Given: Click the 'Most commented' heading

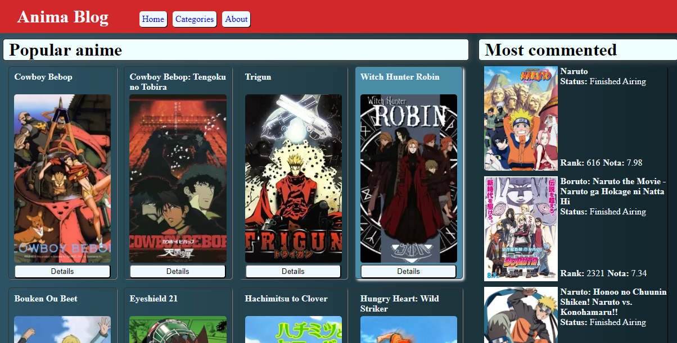Looking at the screenshot, I should [x=551, y=50].
